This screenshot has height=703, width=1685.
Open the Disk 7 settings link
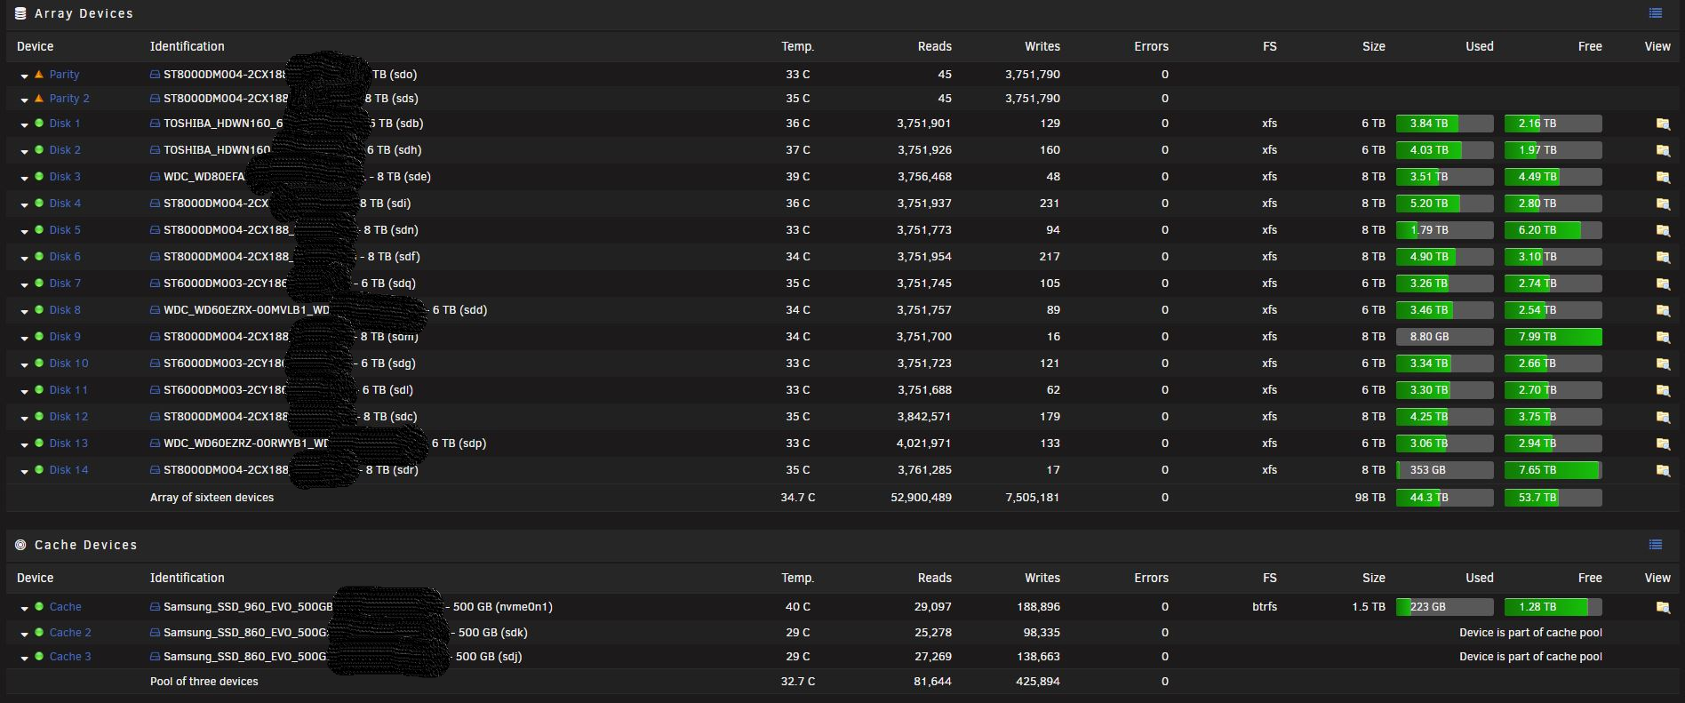pos(65,284)
